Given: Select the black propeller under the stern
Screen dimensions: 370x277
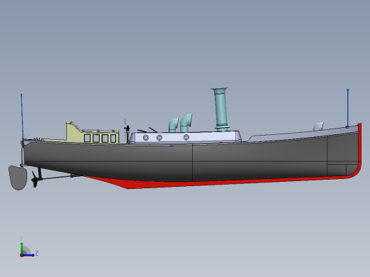Looking at the screenshot, I should coord(34,180).
